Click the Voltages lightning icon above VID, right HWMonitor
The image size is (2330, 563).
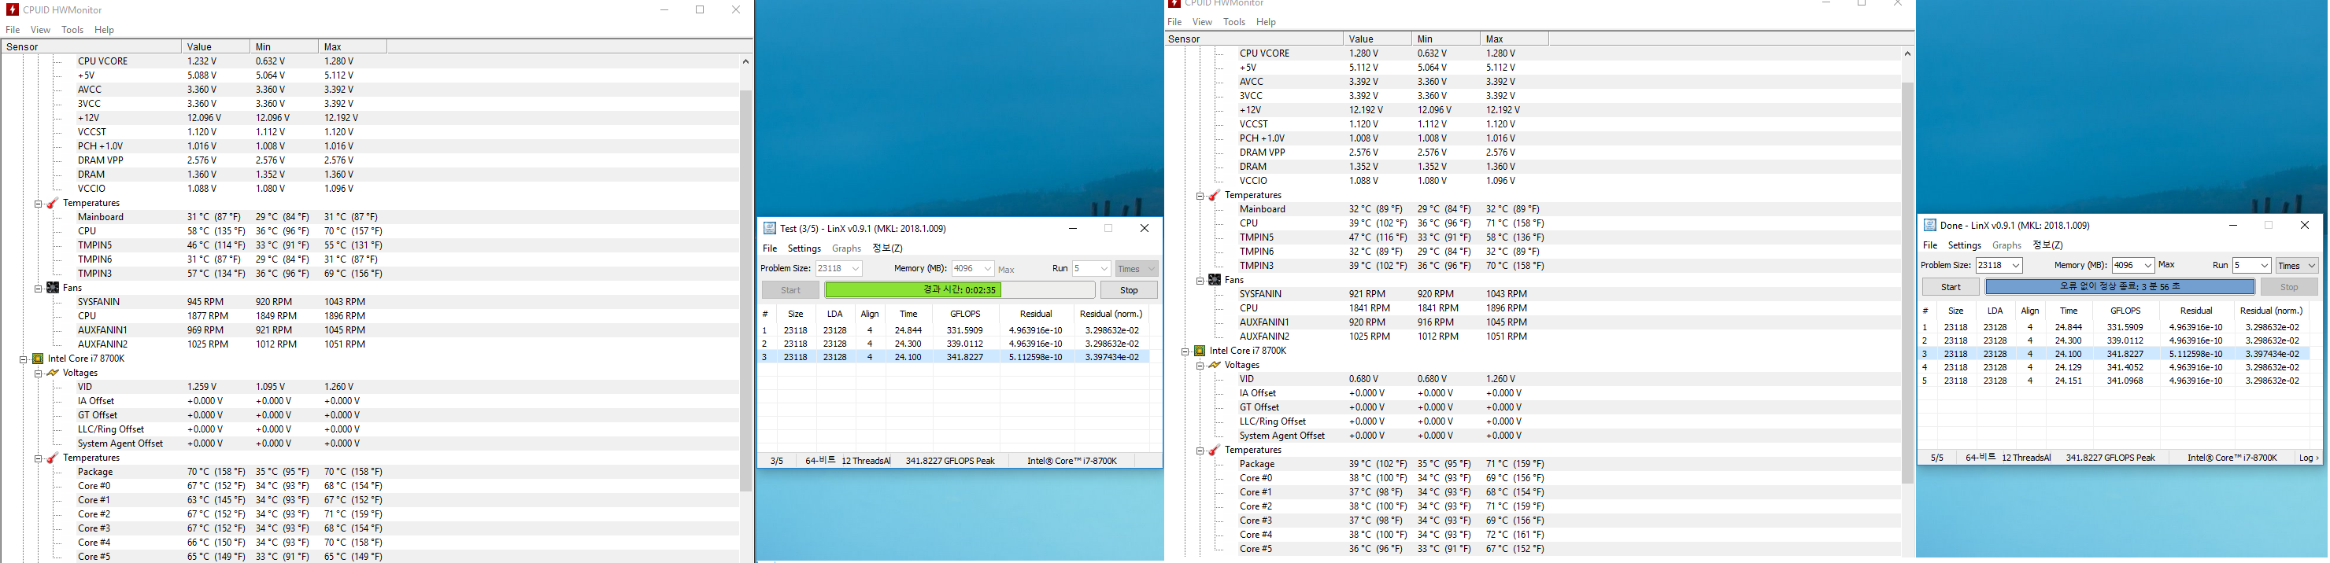tap(1214, 365)
